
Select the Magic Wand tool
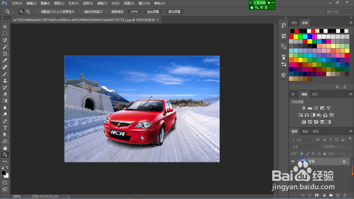click(x=5, y=47)
